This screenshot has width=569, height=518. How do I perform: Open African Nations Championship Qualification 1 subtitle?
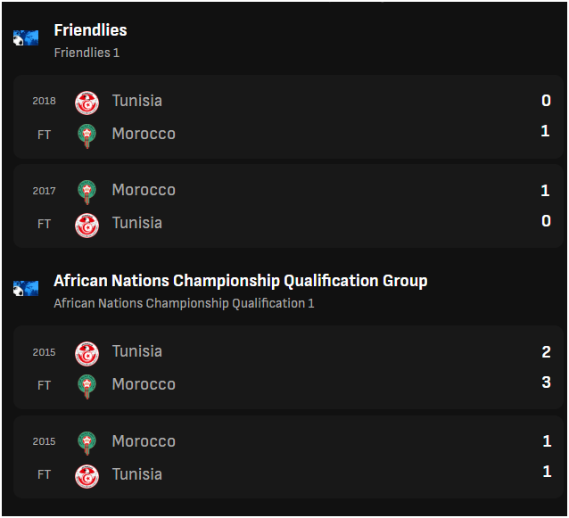coord(184,303)
